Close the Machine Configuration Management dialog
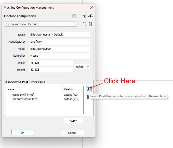The height and width of the screenshot is (148, 173). click(x=92, y=8)
